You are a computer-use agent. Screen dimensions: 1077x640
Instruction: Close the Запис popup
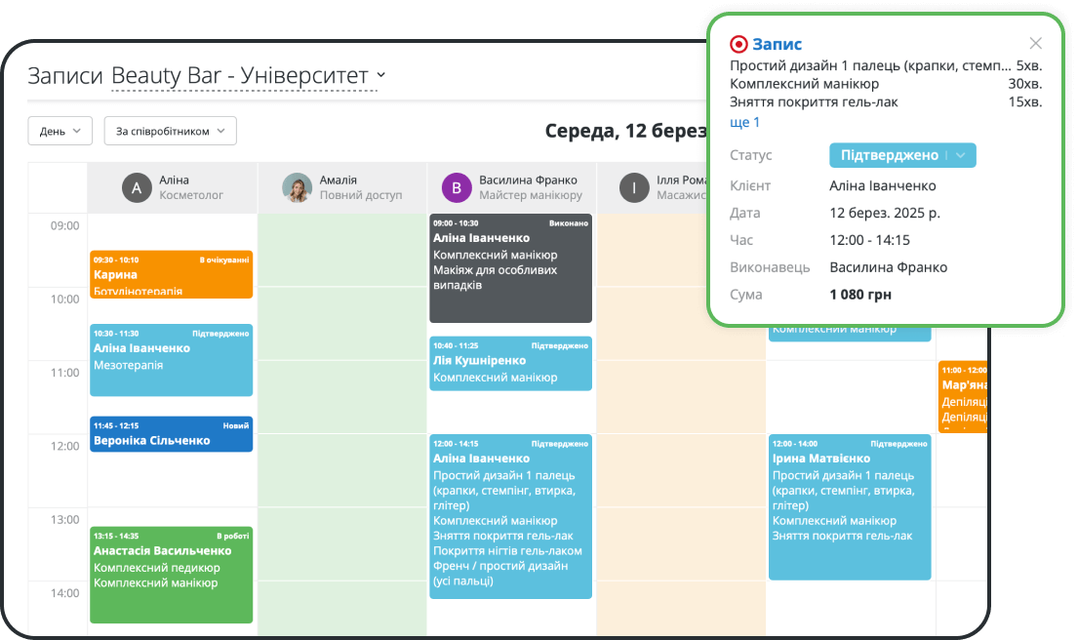click(x=1035, y=43)
